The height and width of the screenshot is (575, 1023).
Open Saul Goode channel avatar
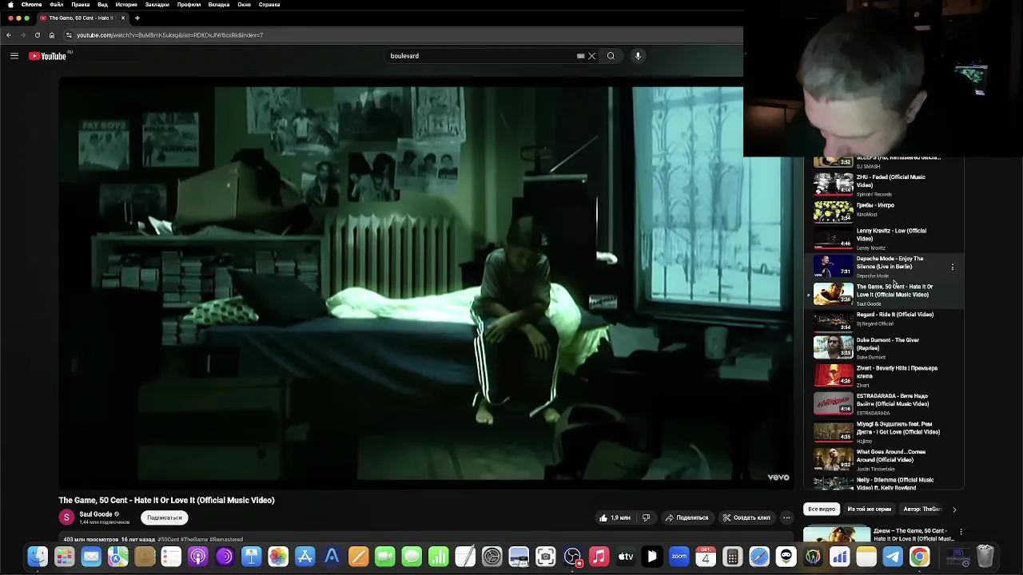tap(66, 517)
